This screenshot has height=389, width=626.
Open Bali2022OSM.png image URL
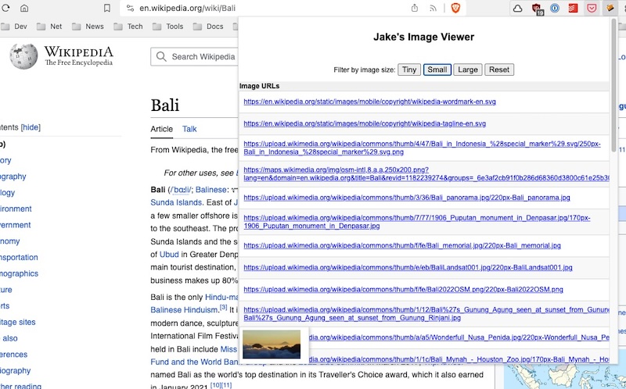[x=403, y=289]
